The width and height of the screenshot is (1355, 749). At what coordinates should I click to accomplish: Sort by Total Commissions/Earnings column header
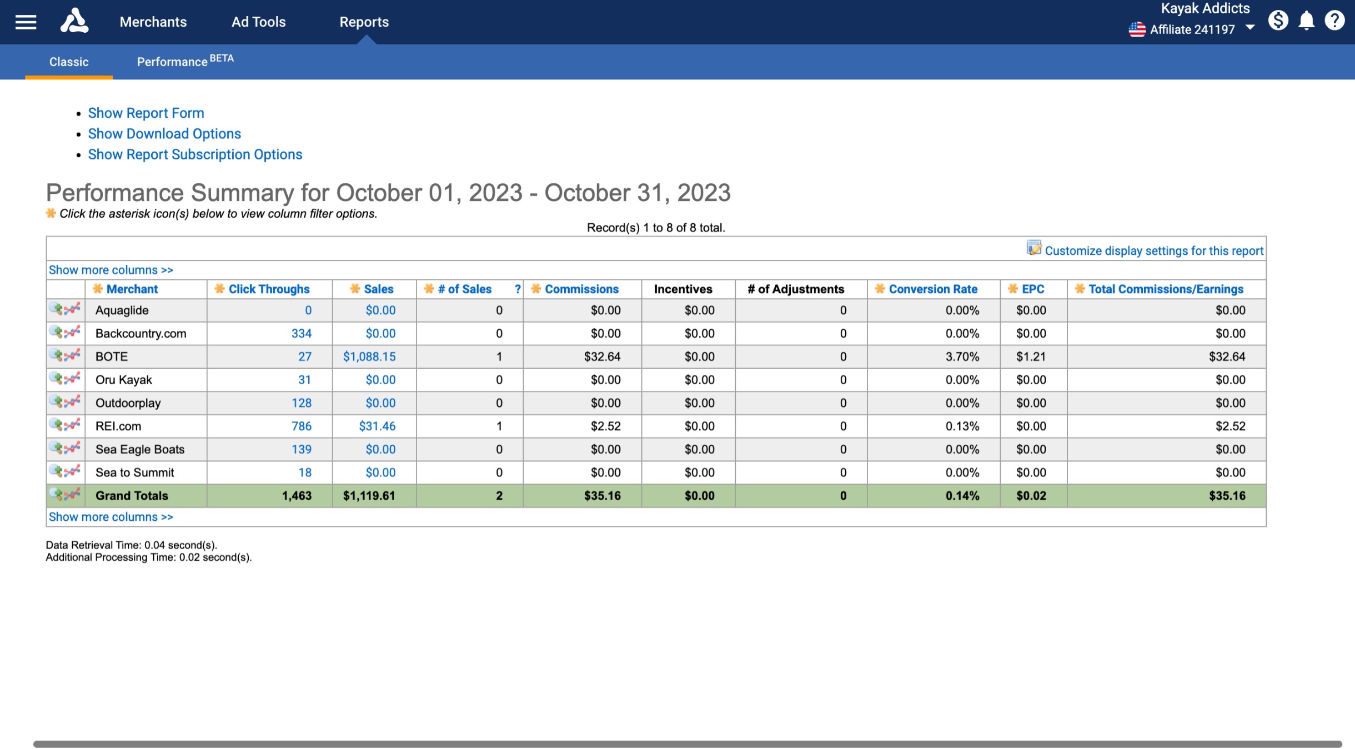1166,289
